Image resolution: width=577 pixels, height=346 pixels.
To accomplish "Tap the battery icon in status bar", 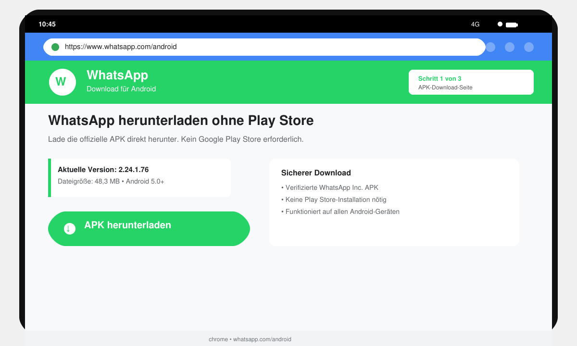I will 512,25.
